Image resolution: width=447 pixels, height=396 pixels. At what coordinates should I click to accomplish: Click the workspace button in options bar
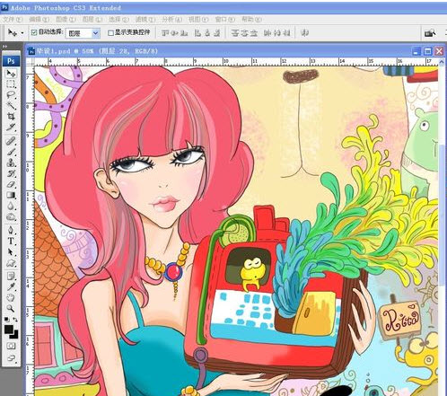(430, 33)
